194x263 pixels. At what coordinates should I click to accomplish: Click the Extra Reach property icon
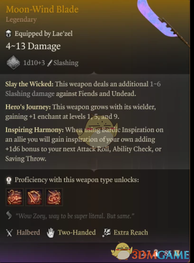tap(106, 232)
